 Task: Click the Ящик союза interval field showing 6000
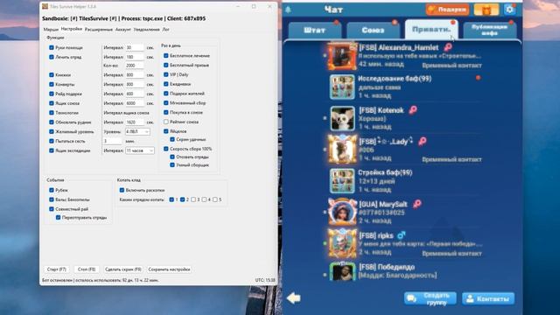point(135,103)
